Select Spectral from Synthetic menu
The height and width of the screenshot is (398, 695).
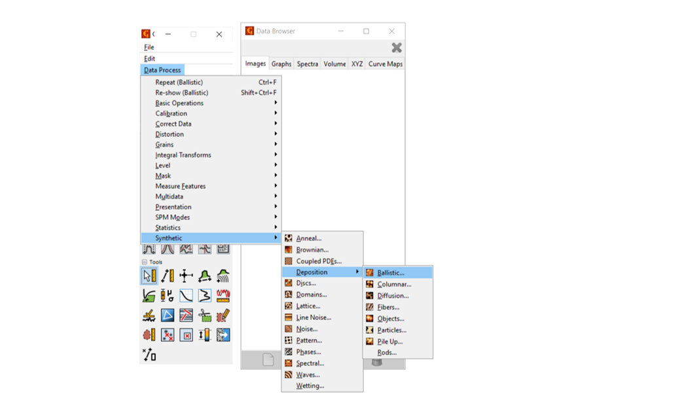click(x=310, y=363)
